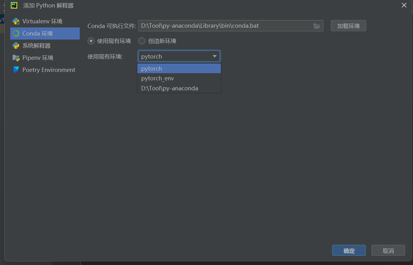Close the Add Python Interpreter dialog
The width and height of the screenshot is (413, 265).
404,5
